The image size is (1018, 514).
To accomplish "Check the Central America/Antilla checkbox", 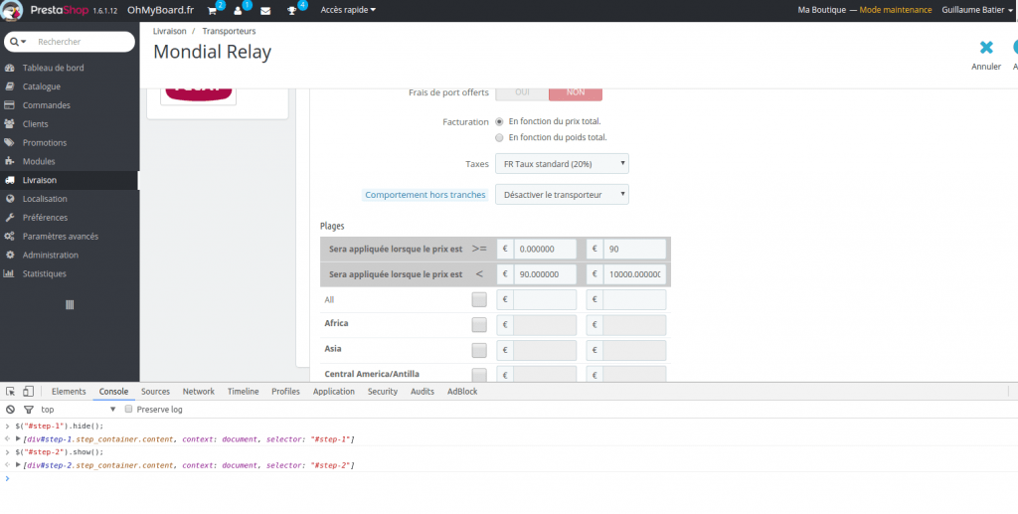I will pyautogui.click(x=479, y=375).
